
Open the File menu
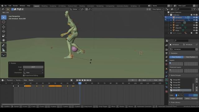pyautogui.click(x=6, y=6)
